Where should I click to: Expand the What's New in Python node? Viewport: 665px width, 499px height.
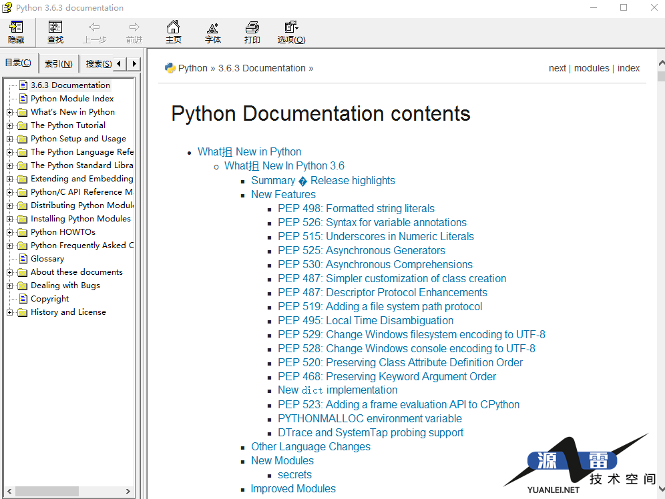(10, 112)
